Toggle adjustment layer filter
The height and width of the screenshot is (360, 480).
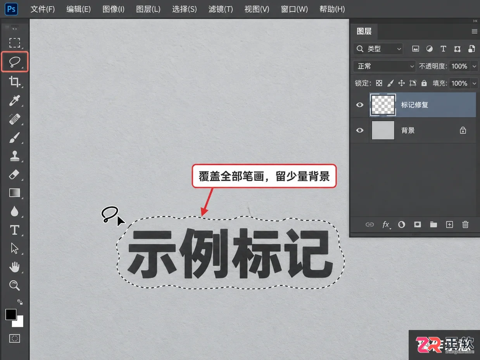pyautogui.click(x=429, y=49)
